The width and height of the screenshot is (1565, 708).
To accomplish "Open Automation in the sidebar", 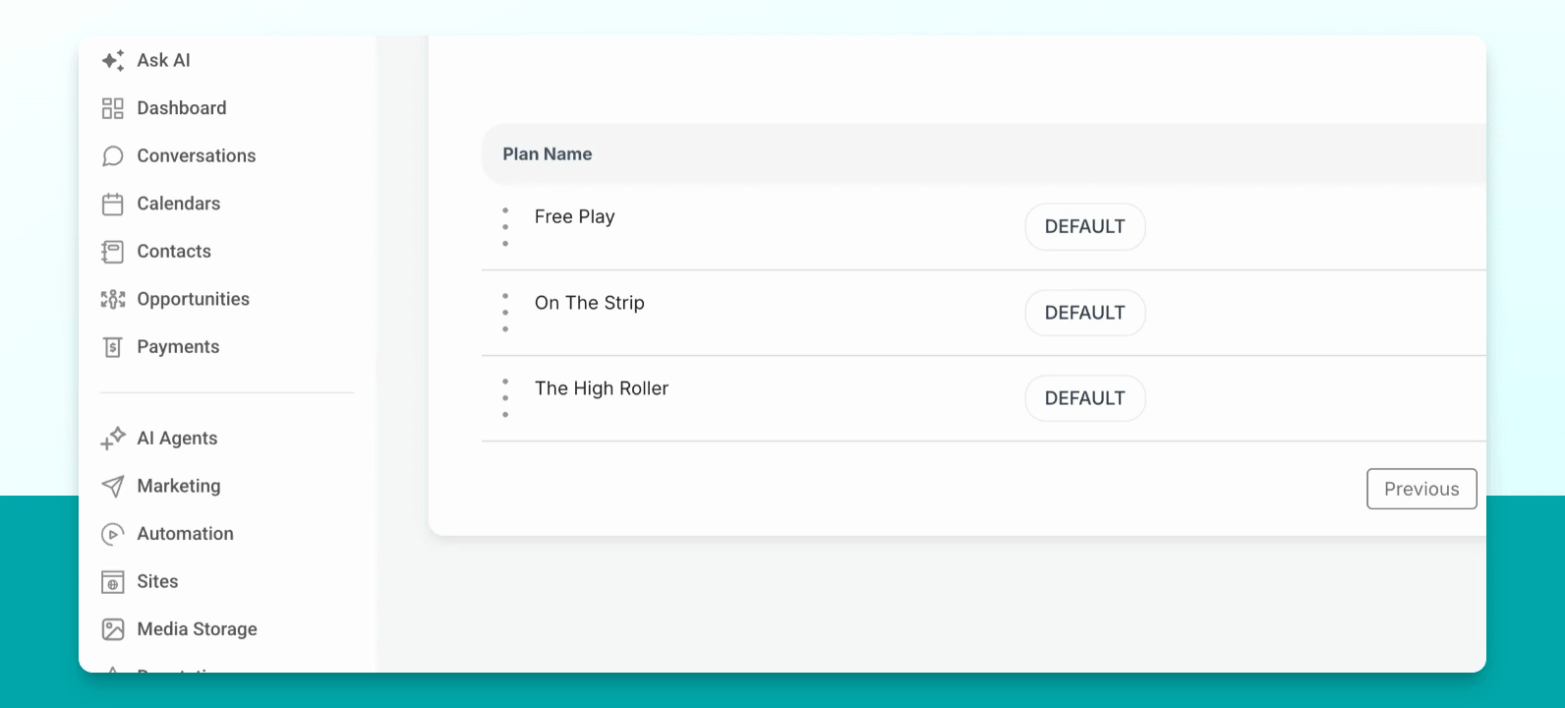I will [x=186, y=534].
